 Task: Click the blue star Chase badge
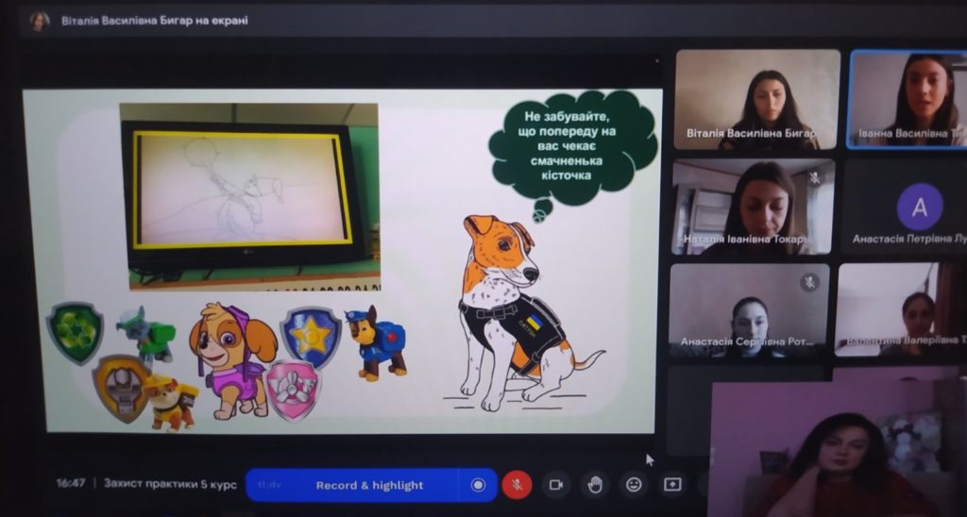pyautogui.click(x=311, y=337)
